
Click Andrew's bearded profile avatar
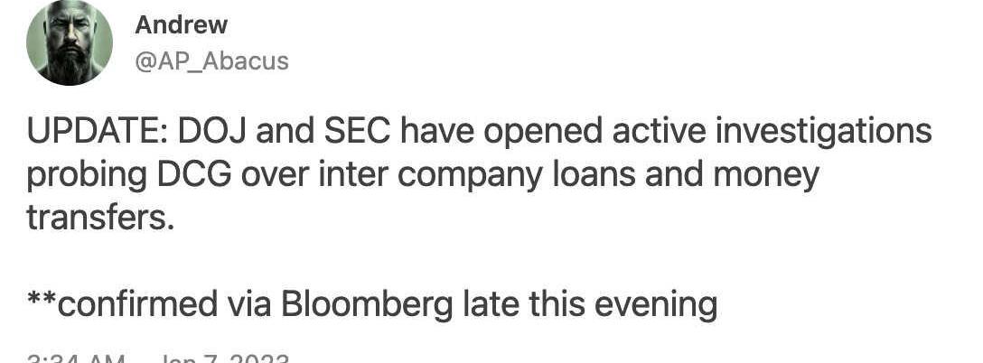(x=69, y=42)
